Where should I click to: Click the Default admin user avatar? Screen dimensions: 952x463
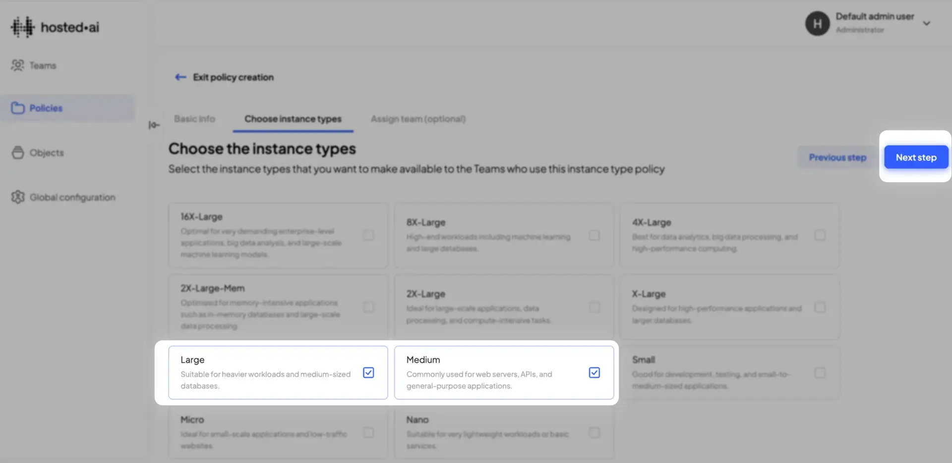[x=818, y=23]
